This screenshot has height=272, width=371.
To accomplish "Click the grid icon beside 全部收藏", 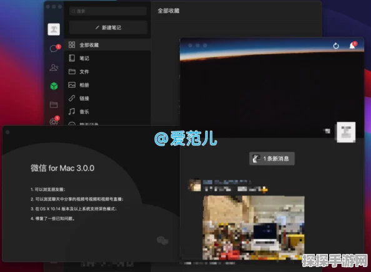I will click(72, 45).
